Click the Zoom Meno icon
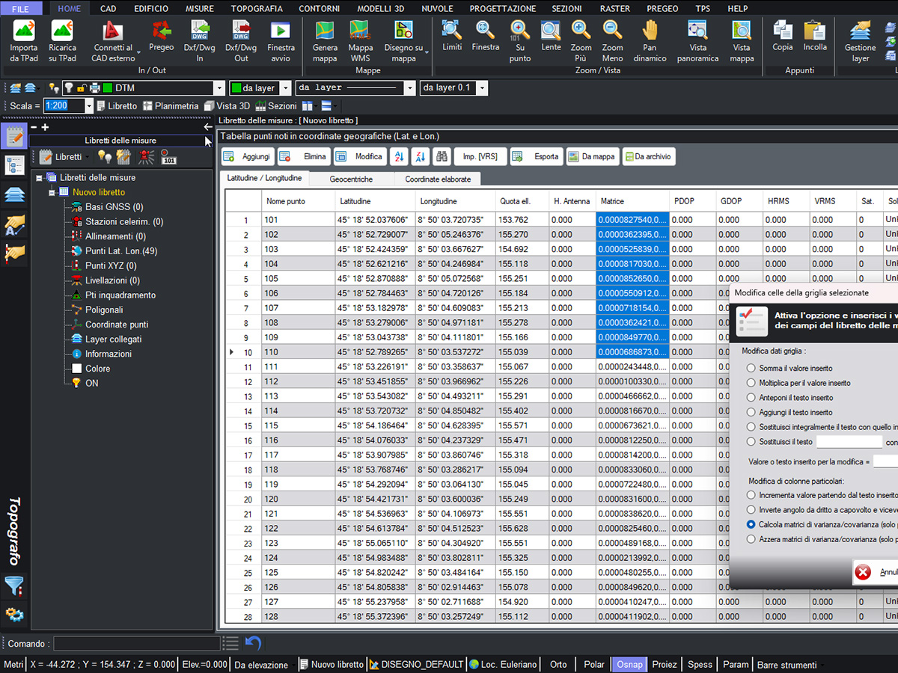The height and width of the screenshot is (673, 898). point(612,41)
